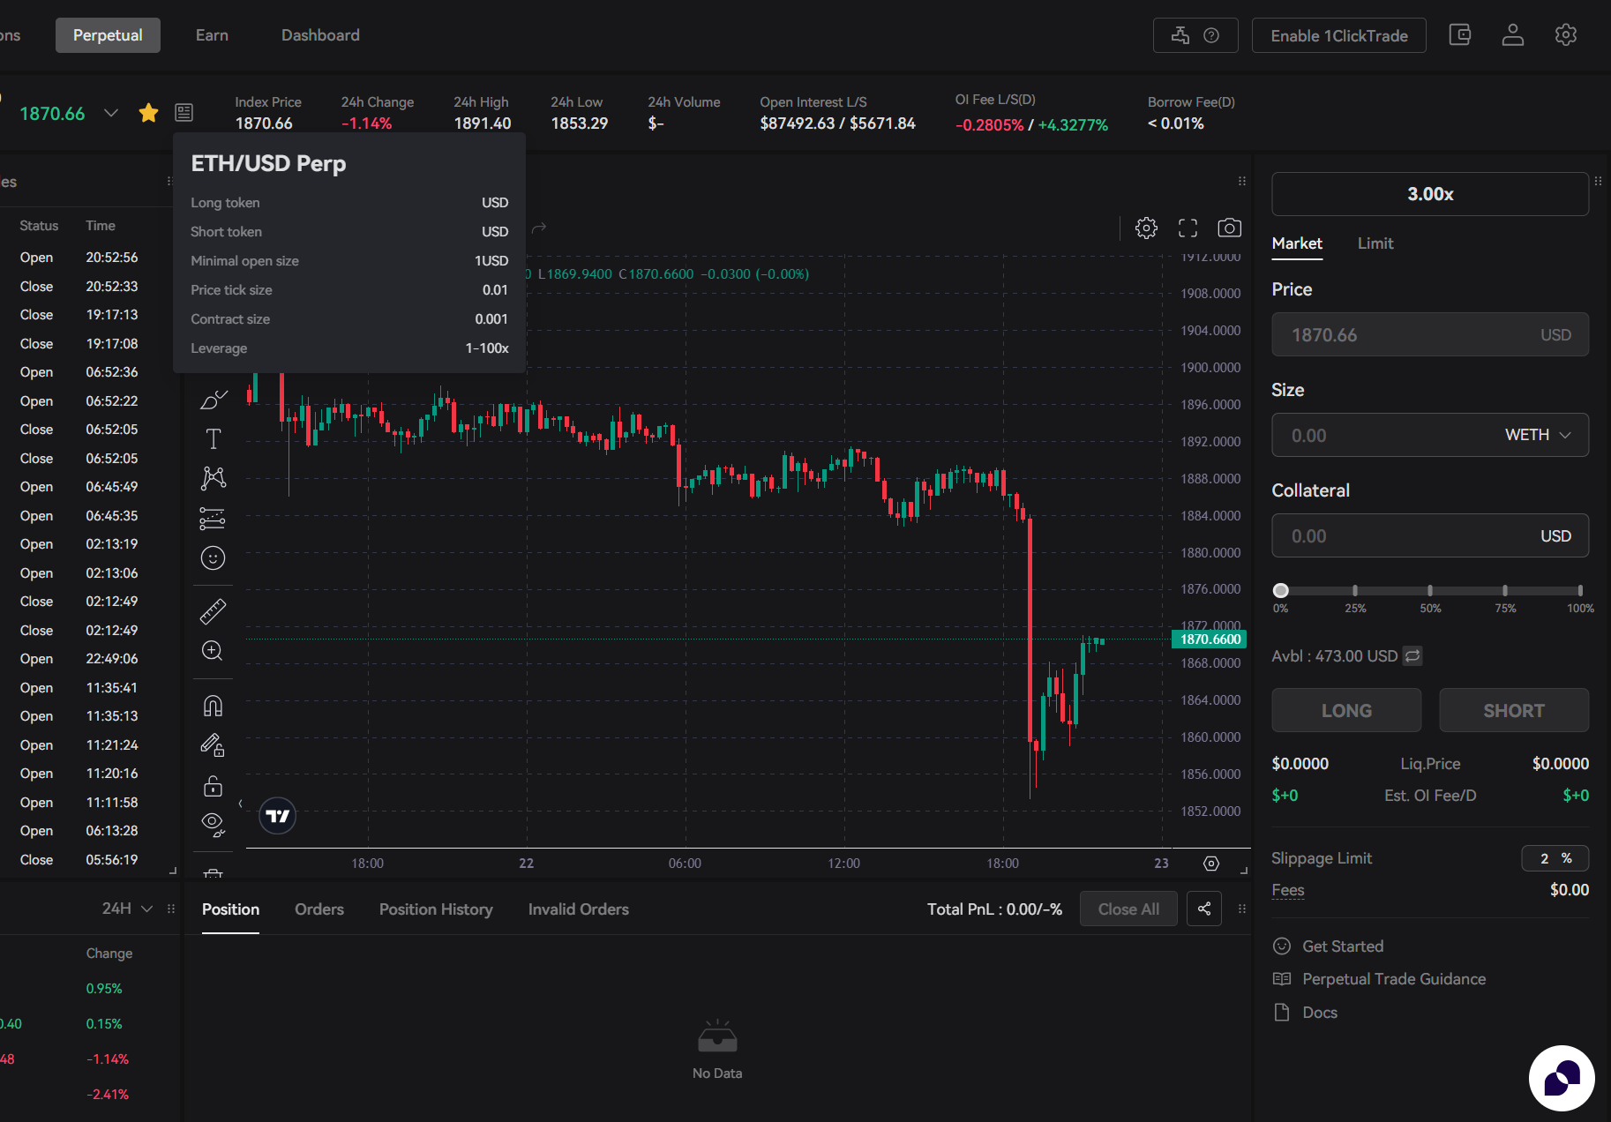This screenshot has width=1611, height=1122.
Task: Click the faucet help button in header
Action: coord(1195,35)
